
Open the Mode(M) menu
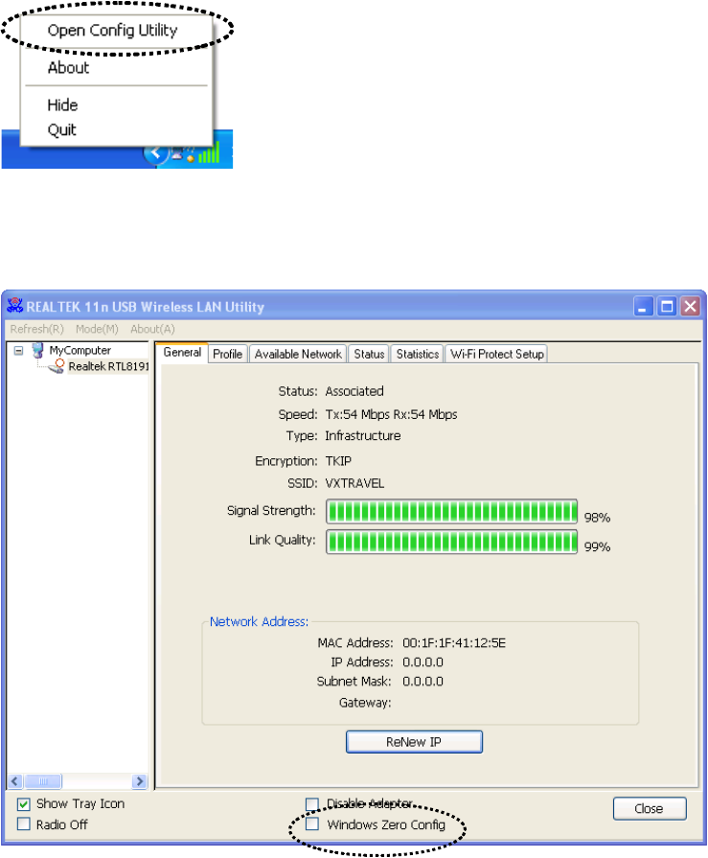click(x=97, y=329)
